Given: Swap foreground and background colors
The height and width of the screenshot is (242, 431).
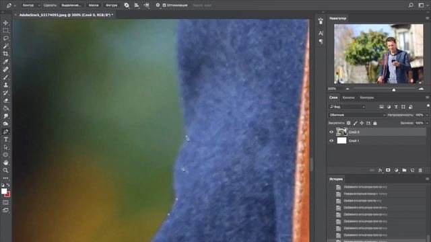Looking at the screenshot, I should (8, 186).
